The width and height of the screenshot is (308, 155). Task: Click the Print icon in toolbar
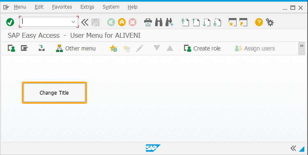click(148, 22)
